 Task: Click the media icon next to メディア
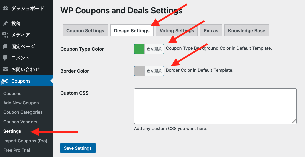(x=5, y=35)
